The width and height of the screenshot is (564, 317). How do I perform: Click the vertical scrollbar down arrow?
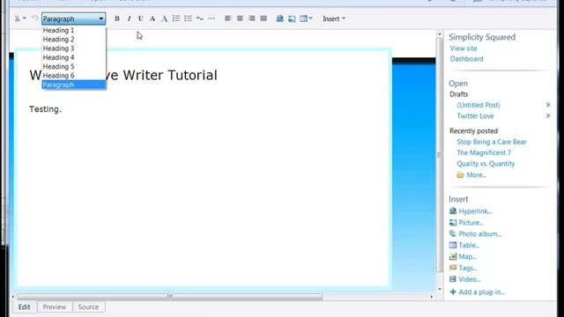440,290
